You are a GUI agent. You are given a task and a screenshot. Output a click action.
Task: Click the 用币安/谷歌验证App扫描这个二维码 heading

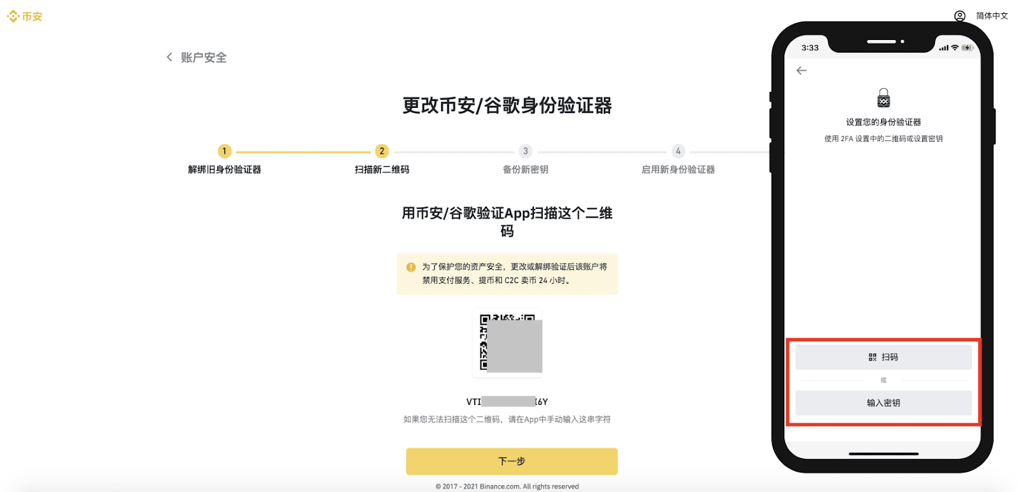[x=507, y=222]
